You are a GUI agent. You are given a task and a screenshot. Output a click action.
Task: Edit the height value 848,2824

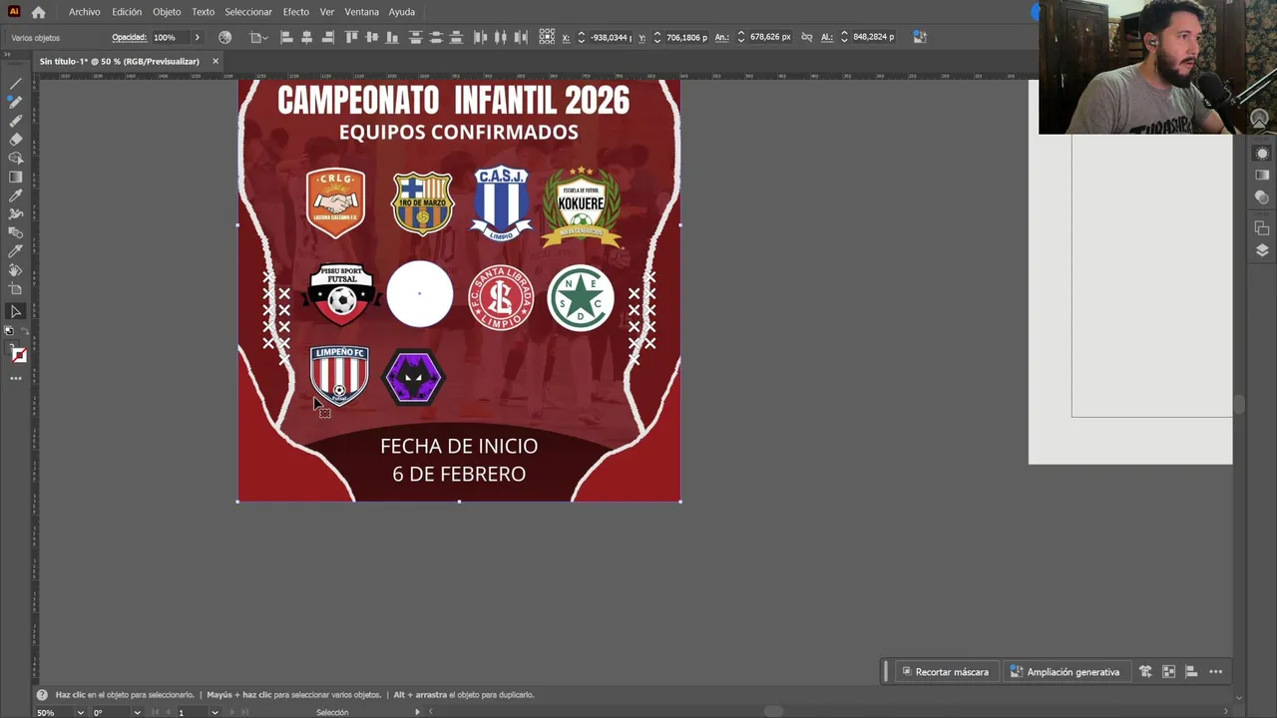coord(874,37)
